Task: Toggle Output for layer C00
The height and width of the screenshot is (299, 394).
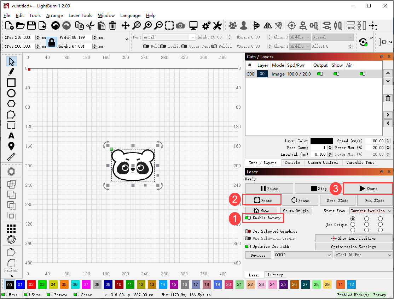Action: [x=320, y=74]
